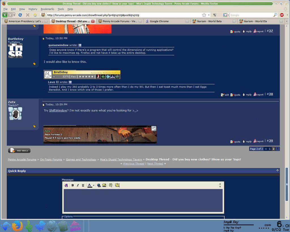This screenshot has width=290, height=232.
Task: Go to the Firefox home page icon
Action: [35, 15]
